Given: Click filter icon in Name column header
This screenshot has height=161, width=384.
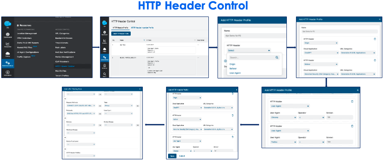Looking at the screenshot, I should click(144, 40).
